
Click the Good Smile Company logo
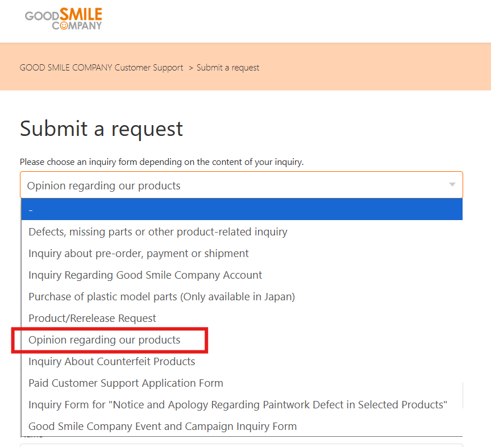point(64,18)
